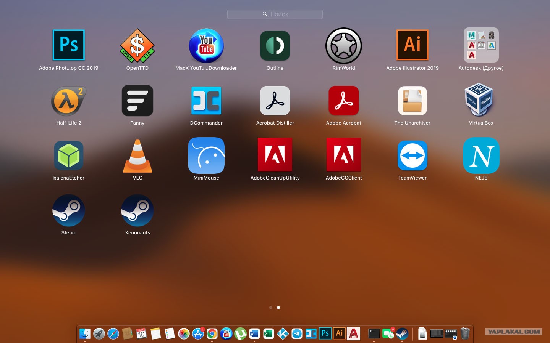550x343 pixels.
Task: Open Adobe Illustrator 2019 from Launchpad grid
Action: click(412, 45)
